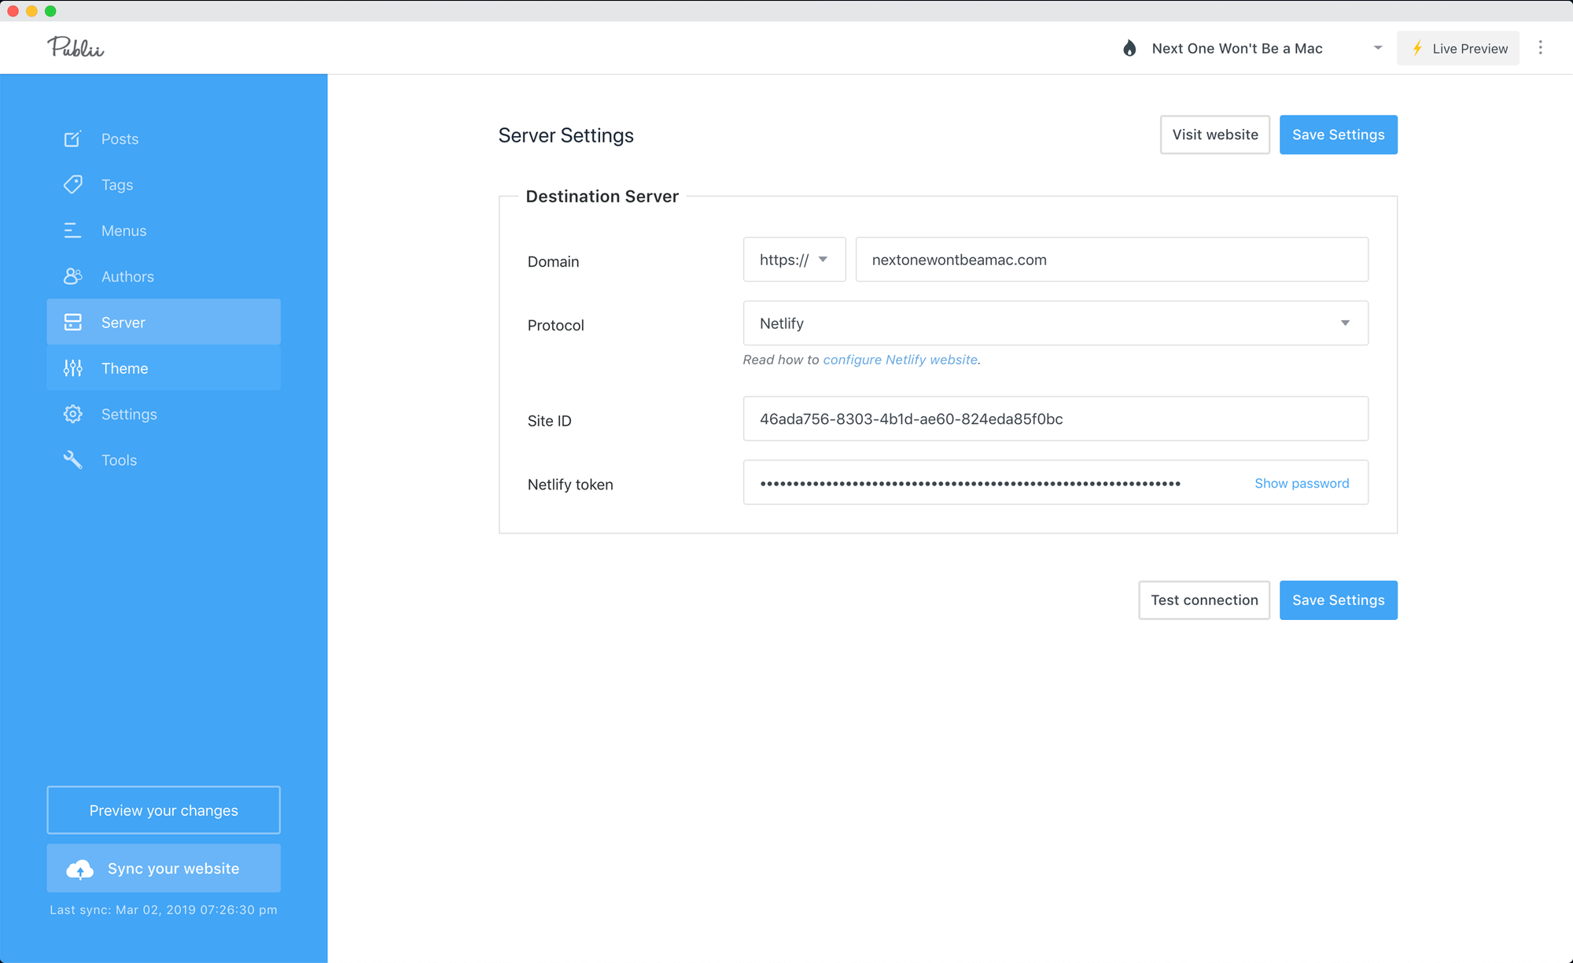Click the Netlify token password field
The width and height of the screenshot is (1573, 963).
1055,482
